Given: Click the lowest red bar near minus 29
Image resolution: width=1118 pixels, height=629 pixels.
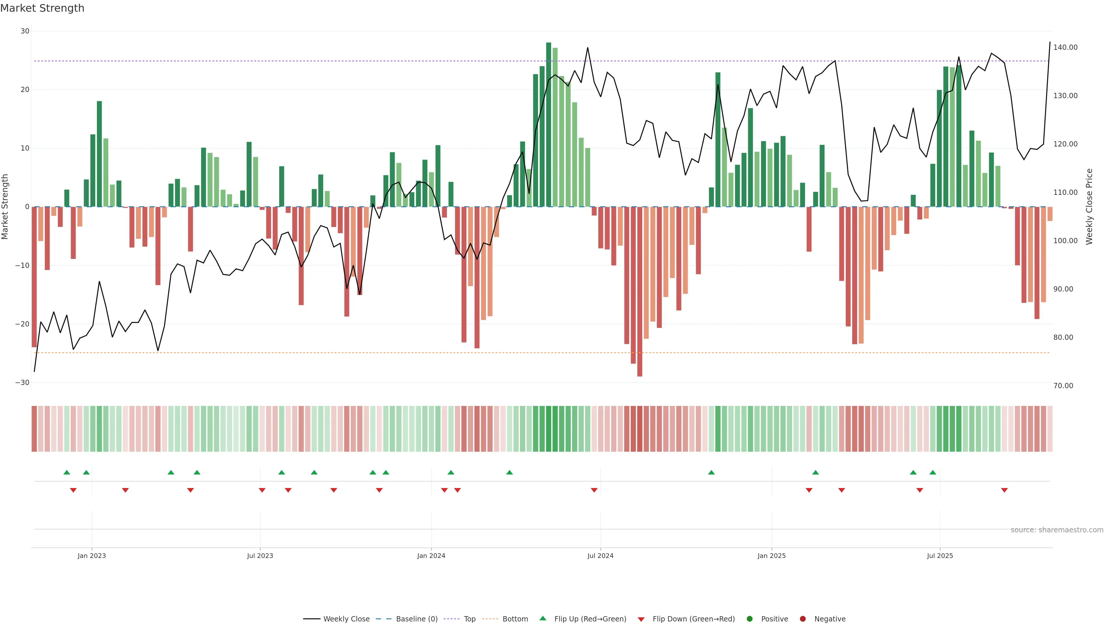Looking at the screenshot, I should (640, 291).
